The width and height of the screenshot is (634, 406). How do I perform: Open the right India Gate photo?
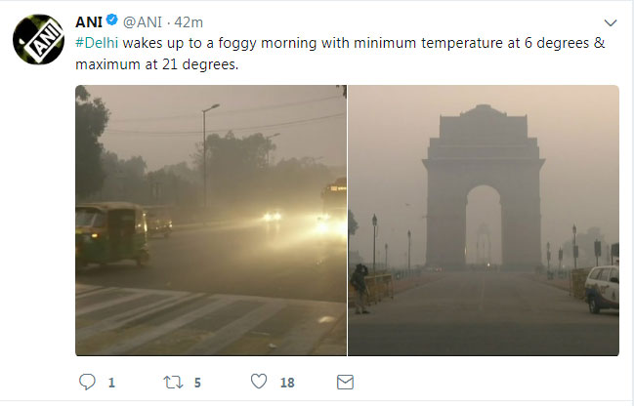(484, 220)
